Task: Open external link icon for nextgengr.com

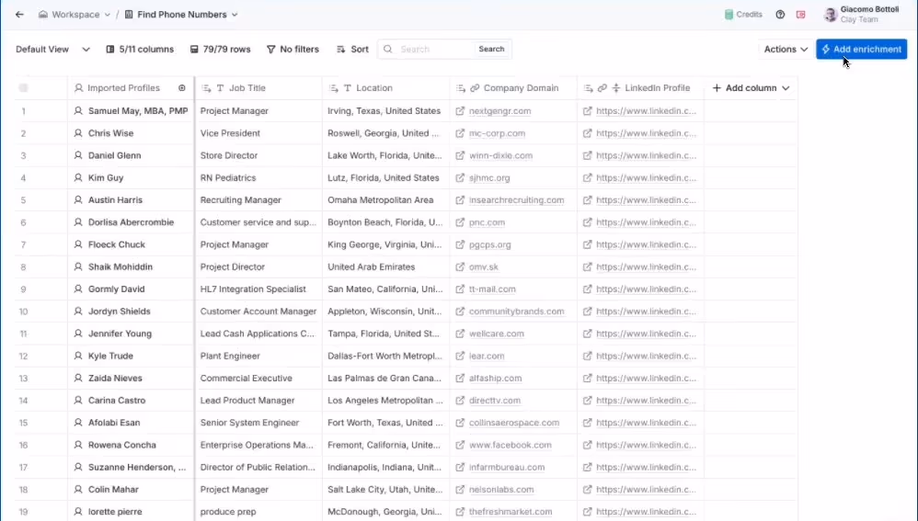Action: tap(460, 110)
